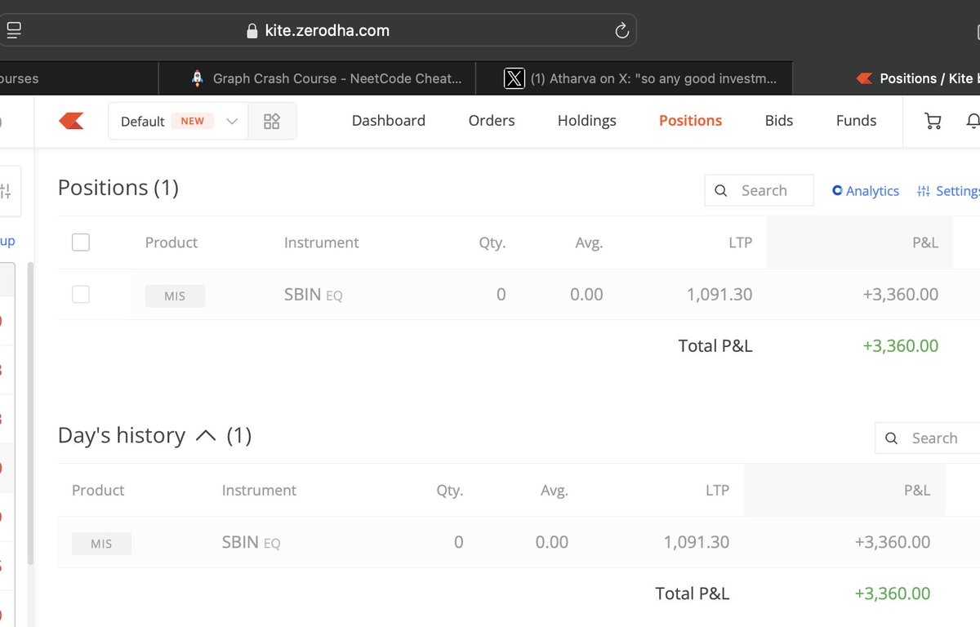980x627 pixels.
Task: Click the 1,091.30 LTP in Day's history
Action: tap(697, 542)
